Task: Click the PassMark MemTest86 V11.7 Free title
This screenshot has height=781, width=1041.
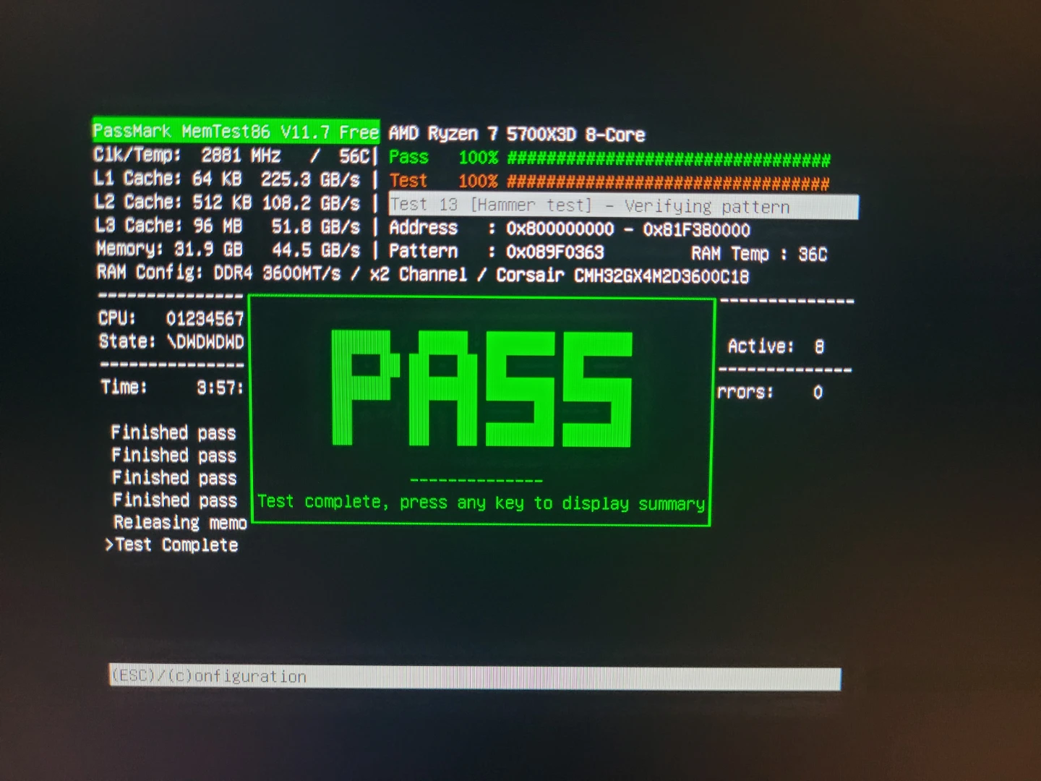Action: coord(236,131)
